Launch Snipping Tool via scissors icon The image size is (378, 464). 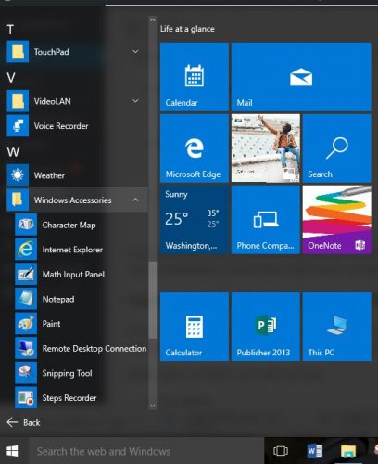26,373
